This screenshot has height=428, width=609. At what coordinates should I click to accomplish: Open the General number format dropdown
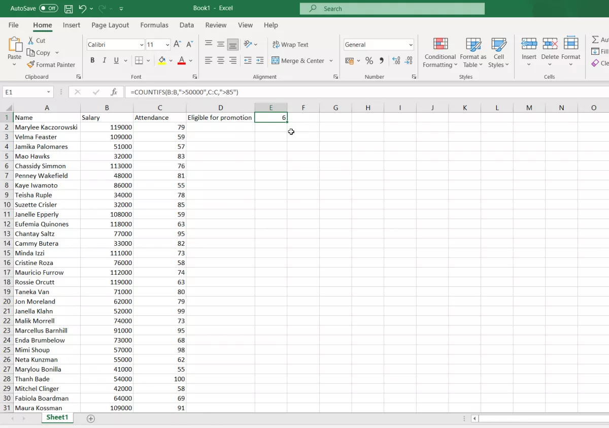point(411,45)
